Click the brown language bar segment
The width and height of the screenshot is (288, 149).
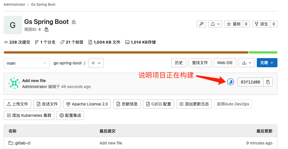pos(126,52)
